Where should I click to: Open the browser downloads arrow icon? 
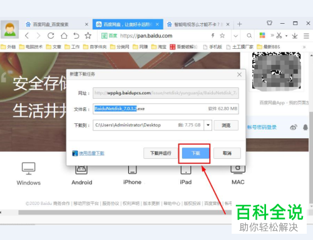pos(295,36)
